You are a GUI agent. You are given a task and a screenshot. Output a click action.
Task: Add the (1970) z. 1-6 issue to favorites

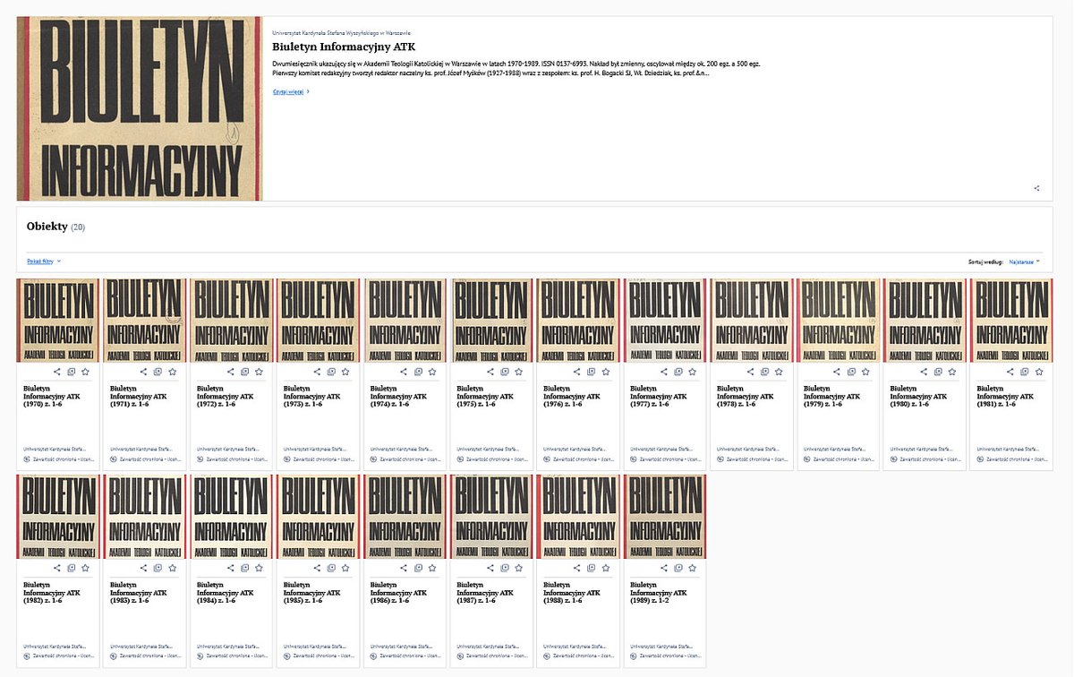pos(86,371)
